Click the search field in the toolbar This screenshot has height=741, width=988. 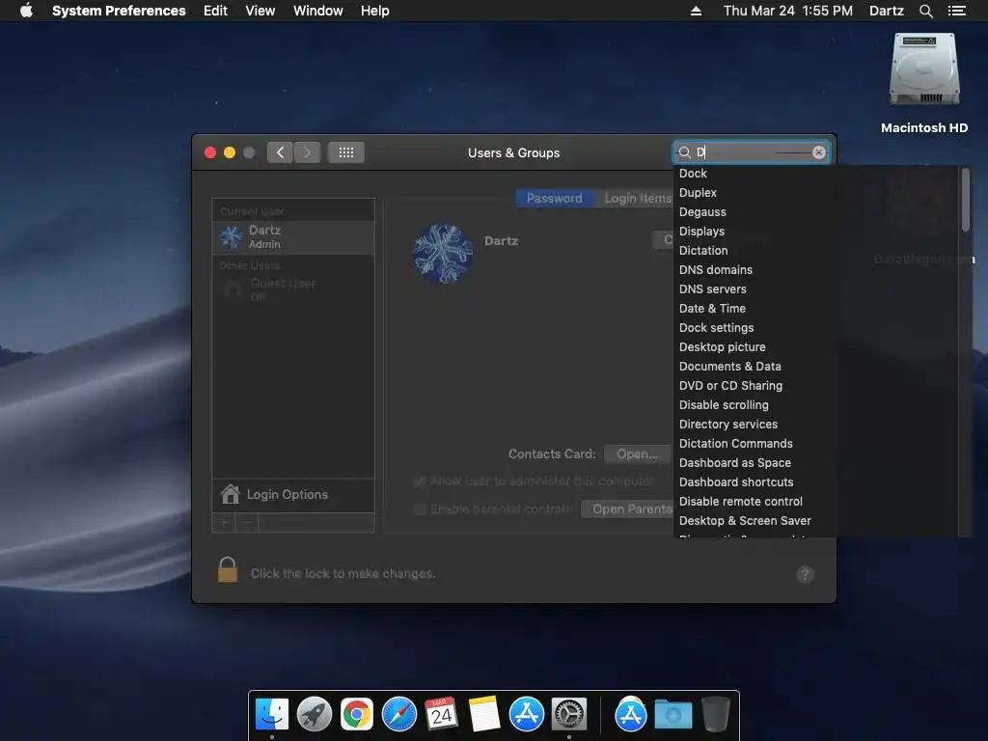(751, 152)
